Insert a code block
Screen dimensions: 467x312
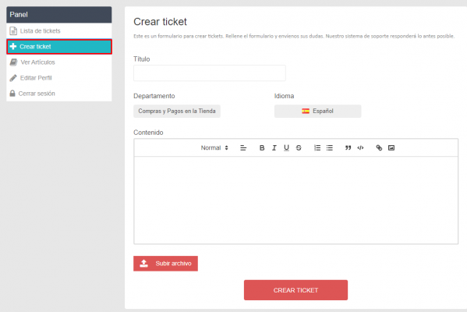[x=360, y=147]
